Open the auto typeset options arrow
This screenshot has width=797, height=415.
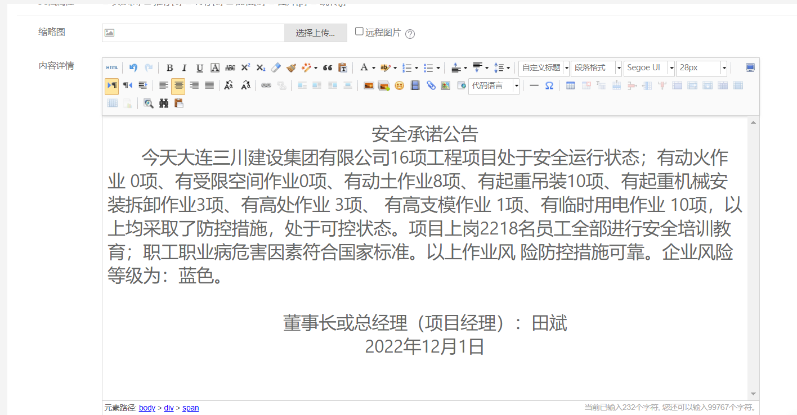click(x=316, y=68)
